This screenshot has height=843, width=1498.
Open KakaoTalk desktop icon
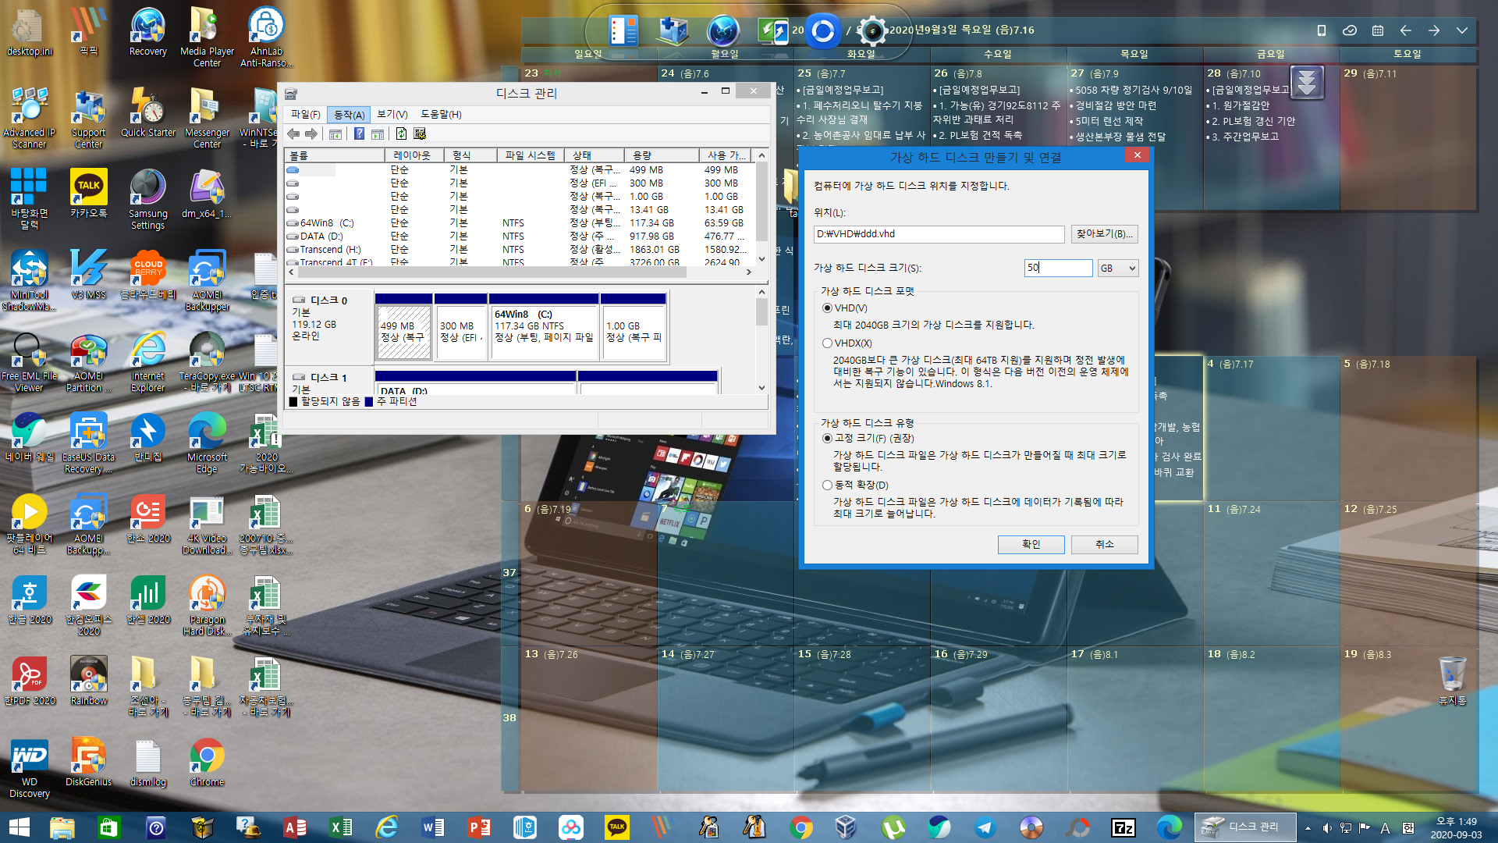tap(89, 194)
